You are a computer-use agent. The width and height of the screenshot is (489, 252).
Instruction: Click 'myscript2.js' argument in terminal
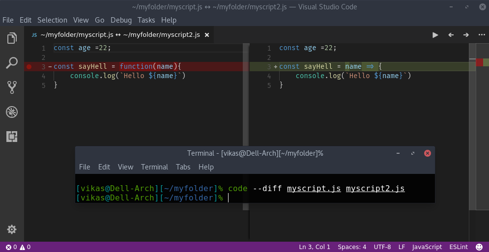click(375, 188)
